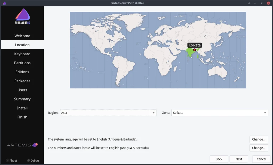Viewport: 273px width, 165px height.
Task: Click the Back button
Action: coord(219,159)
